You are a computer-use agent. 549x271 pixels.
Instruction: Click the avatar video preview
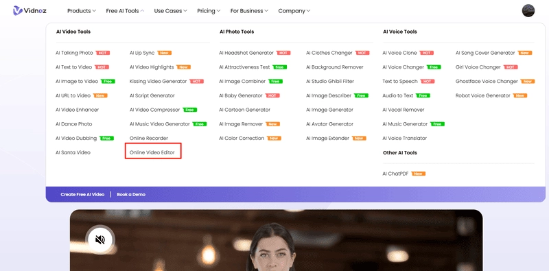276,240
